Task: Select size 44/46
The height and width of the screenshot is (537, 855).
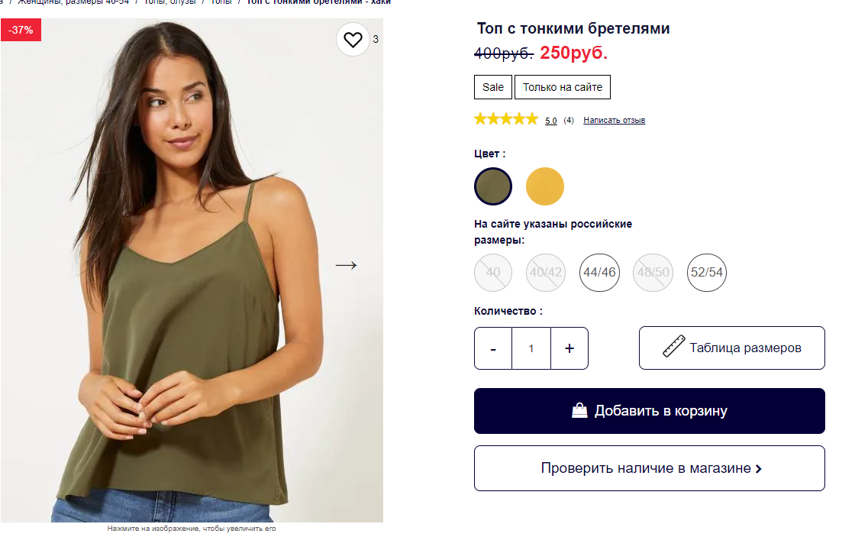Action: click(x=599, y=273)
